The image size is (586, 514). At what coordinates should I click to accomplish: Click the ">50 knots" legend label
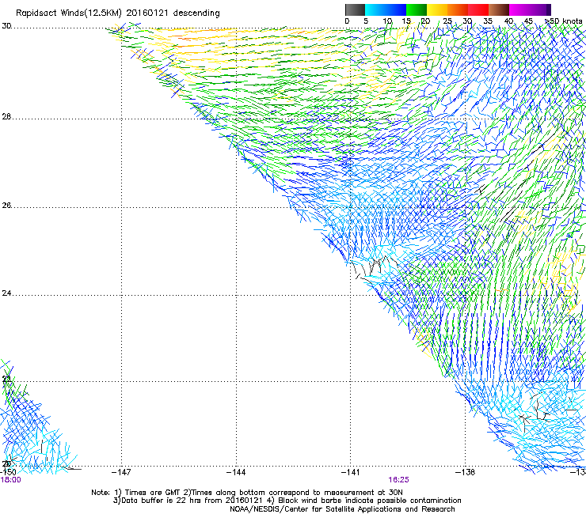[x=564, y=21]
